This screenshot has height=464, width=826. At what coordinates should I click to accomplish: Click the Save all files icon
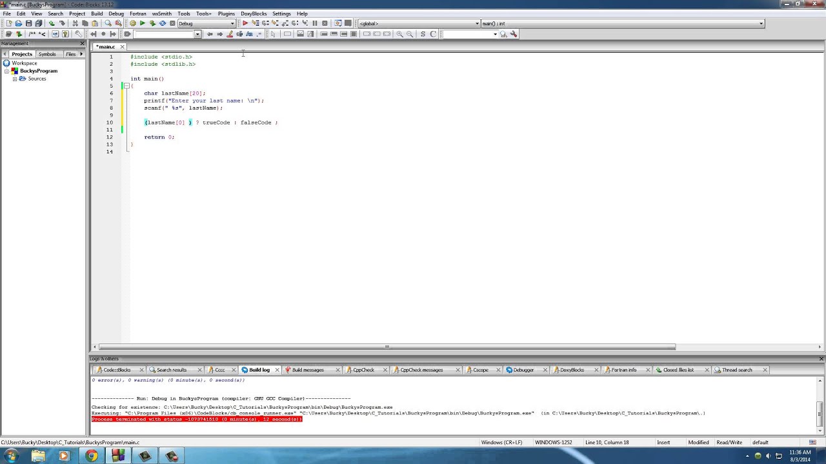(x=39, y=23)
